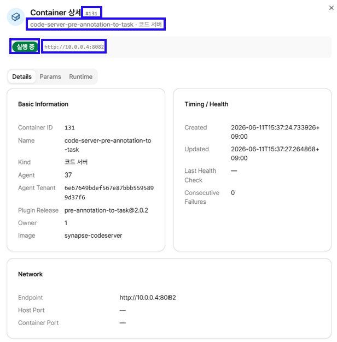
Task: Click the Last Health Check label
Action: 200,175
